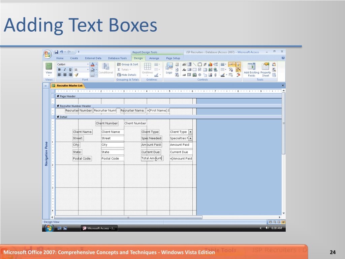Open Add Existing Fields pane

point(251,69)
